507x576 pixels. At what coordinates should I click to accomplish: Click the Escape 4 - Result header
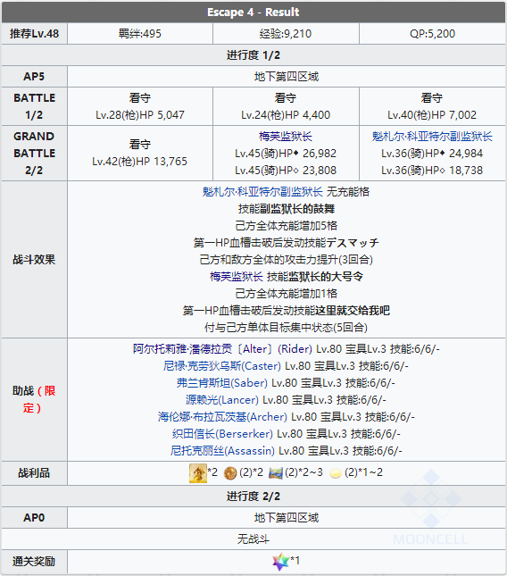coord(253,13)
